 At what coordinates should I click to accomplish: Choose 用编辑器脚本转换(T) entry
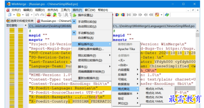(x=92, y=72)
